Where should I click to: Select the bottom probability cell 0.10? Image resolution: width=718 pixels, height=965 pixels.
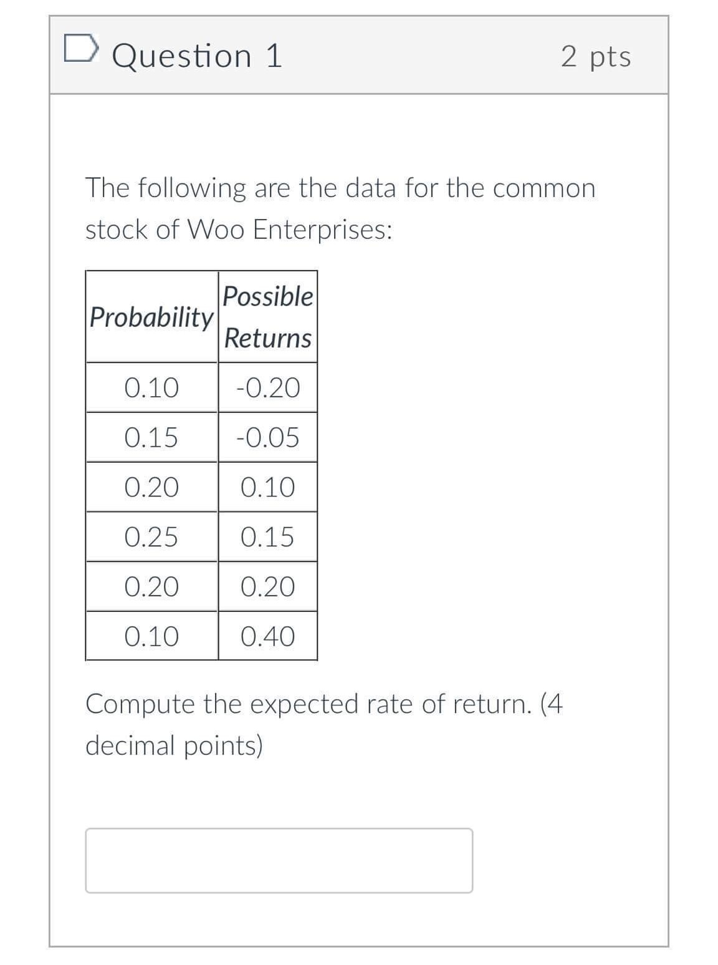[151, 637]
